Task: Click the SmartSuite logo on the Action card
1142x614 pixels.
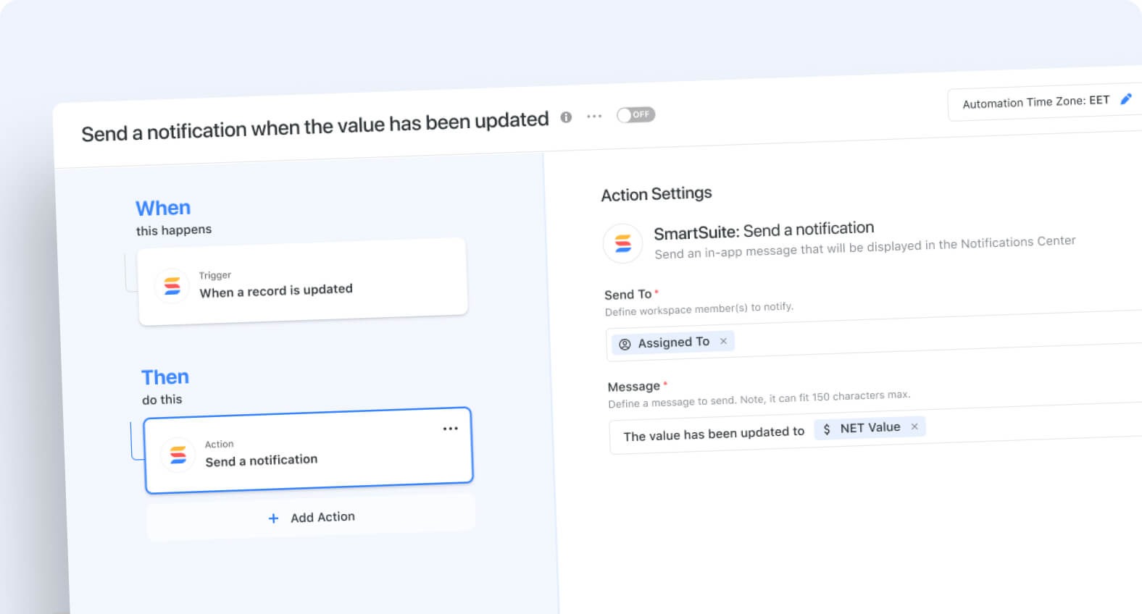Action: (178, 455)
